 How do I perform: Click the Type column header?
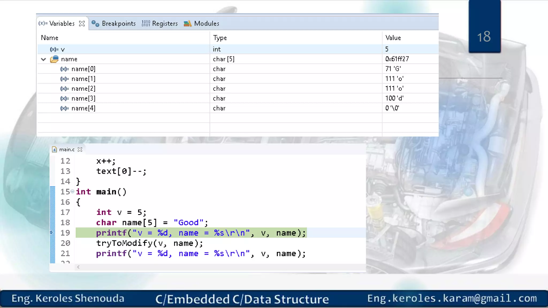point(220,38)
